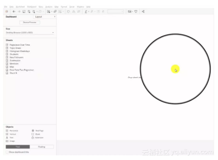Click the Run Update refresh icon
The width and height of the screenshot is (218, 160).
tap(40, 12)
